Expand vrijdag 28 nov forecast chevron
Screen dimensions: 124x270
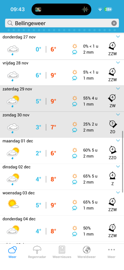(118, 62)
